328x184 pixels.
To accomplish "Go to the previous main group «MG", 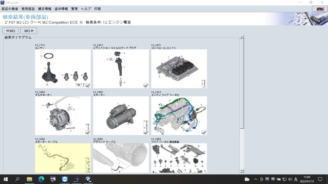I will (x=11, y=31).
